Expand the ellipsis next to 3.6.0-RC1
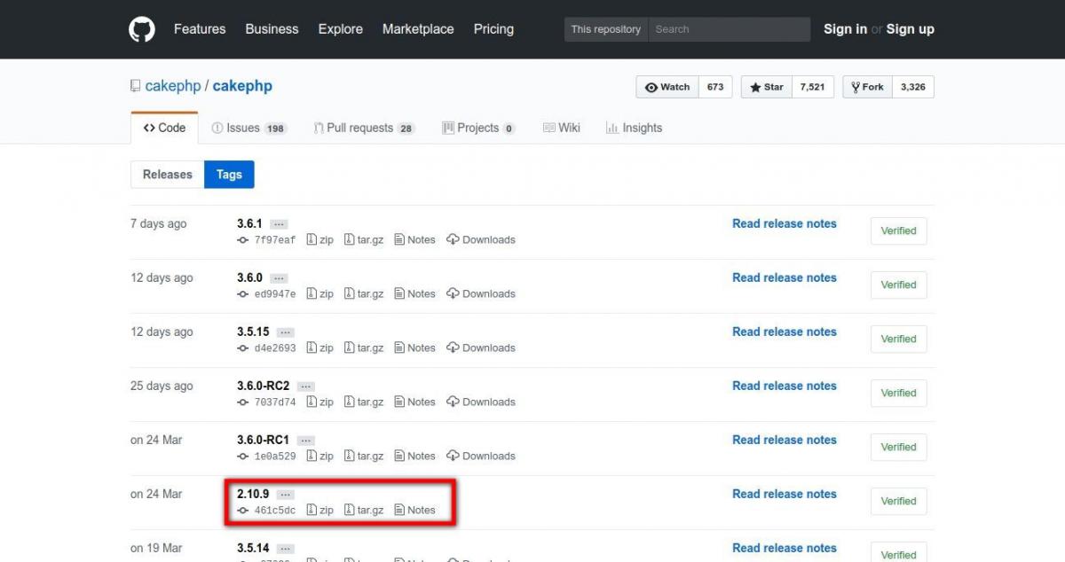The height and width of the screenshot is (562, 1065). tap(305, 441)
